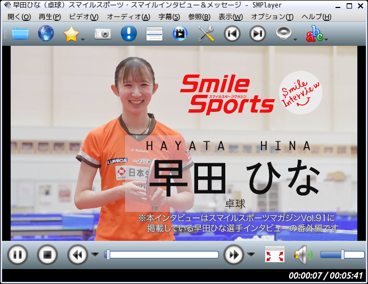Open the 再生(P) menu
368x284 pixels.
pos(50,17)
